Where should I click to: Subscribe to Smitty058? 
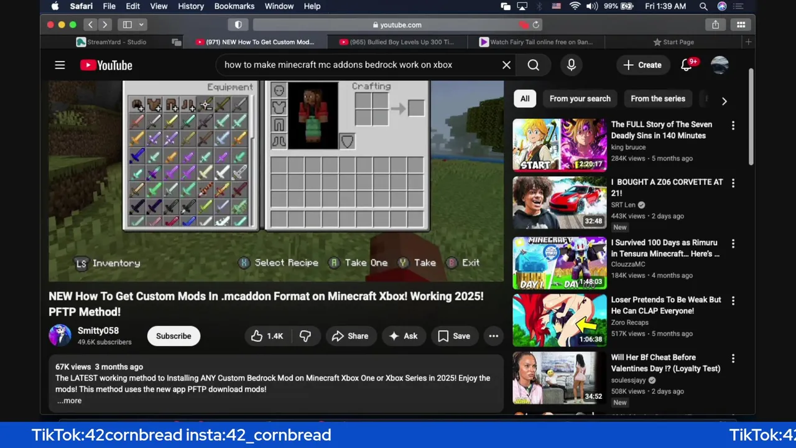point(174,336)
